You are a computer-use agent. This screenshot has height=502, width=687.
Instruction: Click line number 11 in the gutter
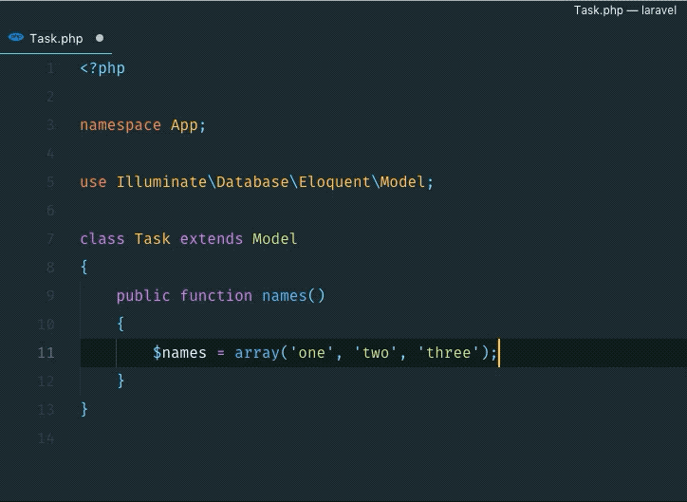click(x=46, y=353)
